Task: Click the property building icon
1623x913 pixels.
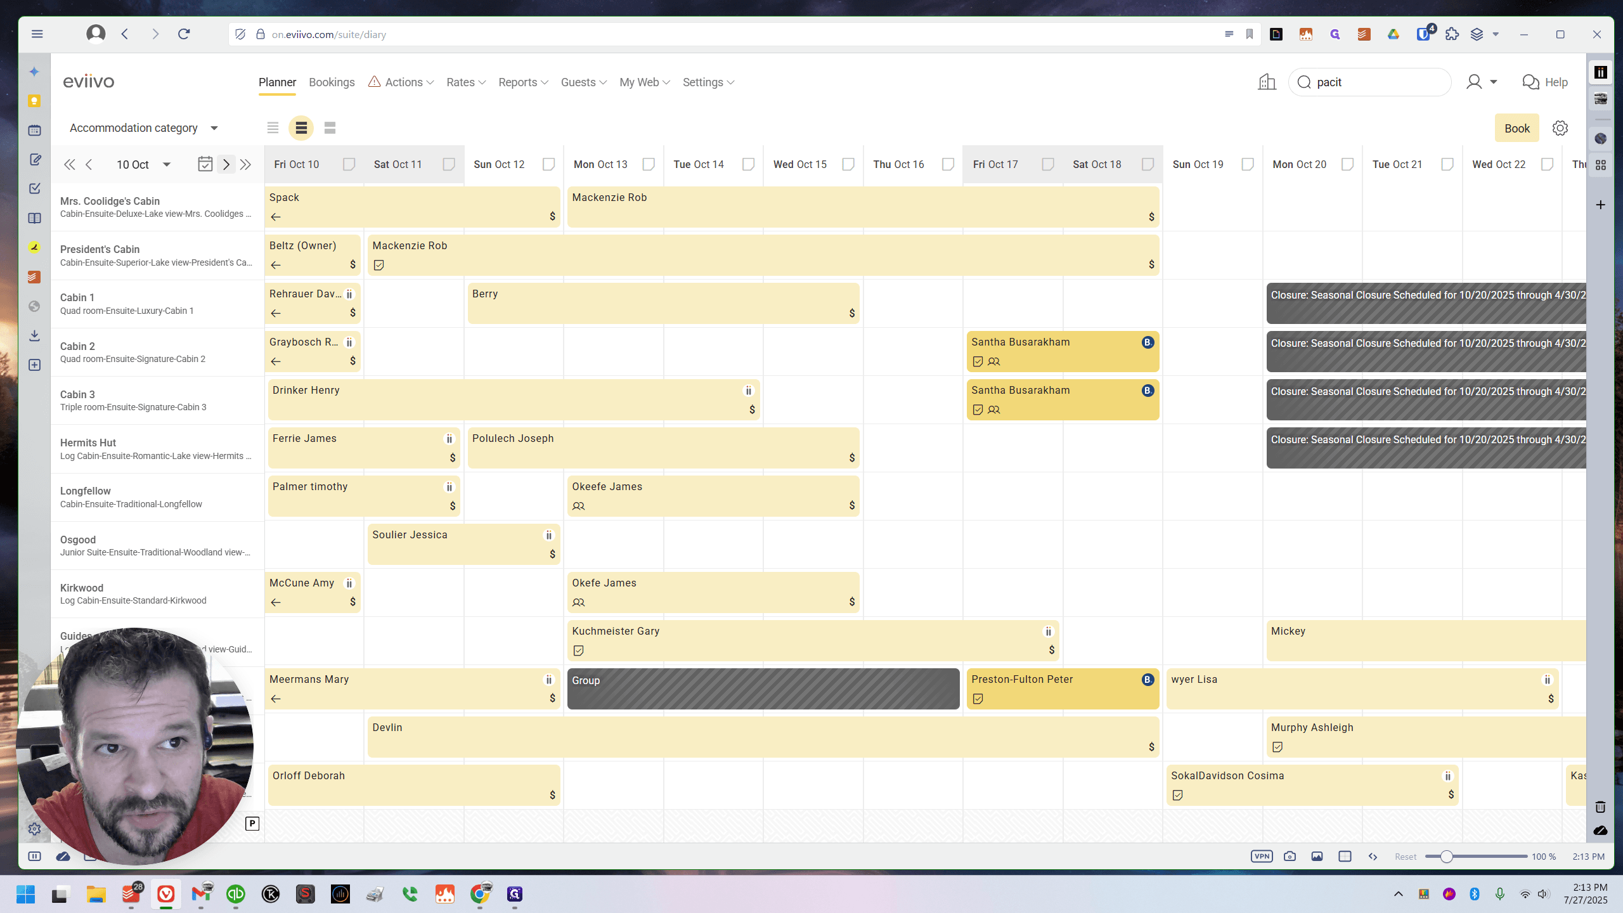Action: coord(1267,82)
